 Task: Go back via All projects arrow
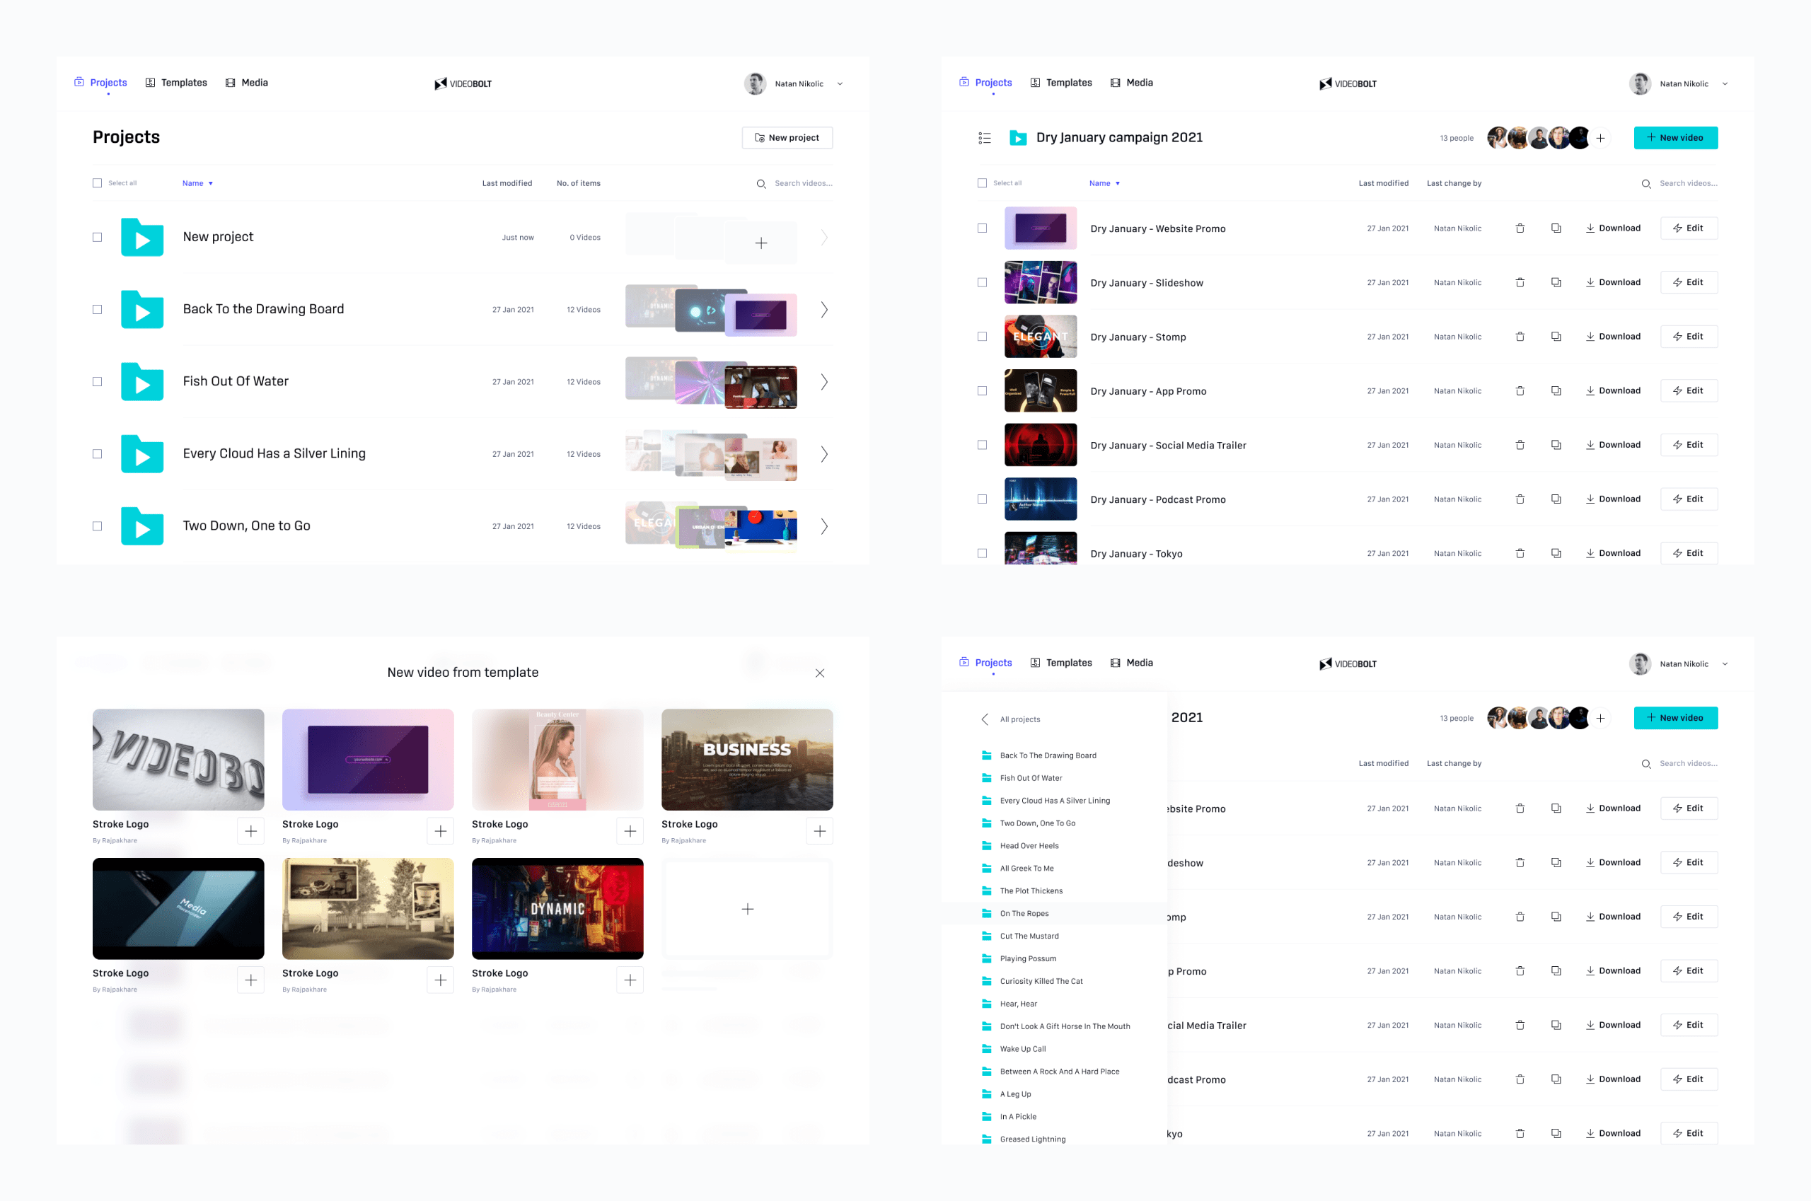[985, 719]
